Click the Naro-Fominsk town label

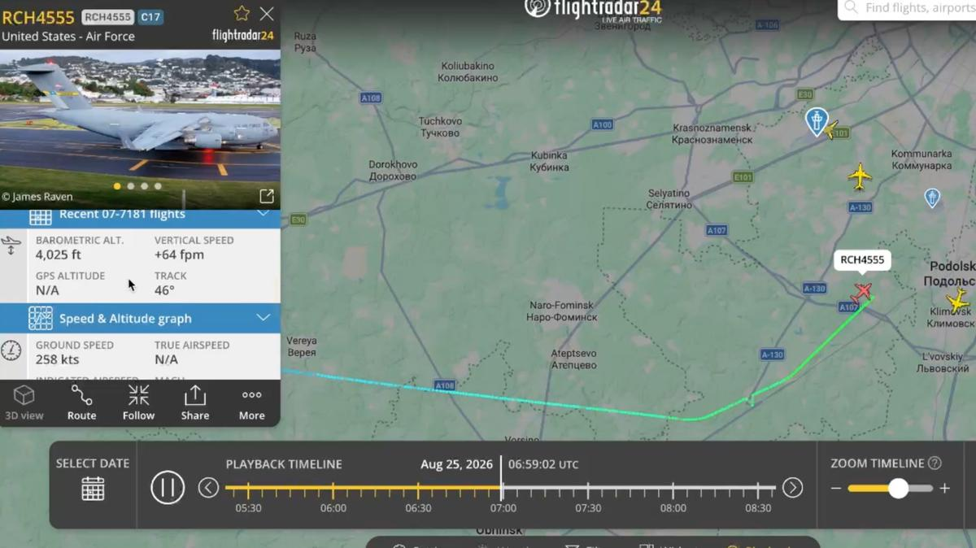click(x=562, y=311)
